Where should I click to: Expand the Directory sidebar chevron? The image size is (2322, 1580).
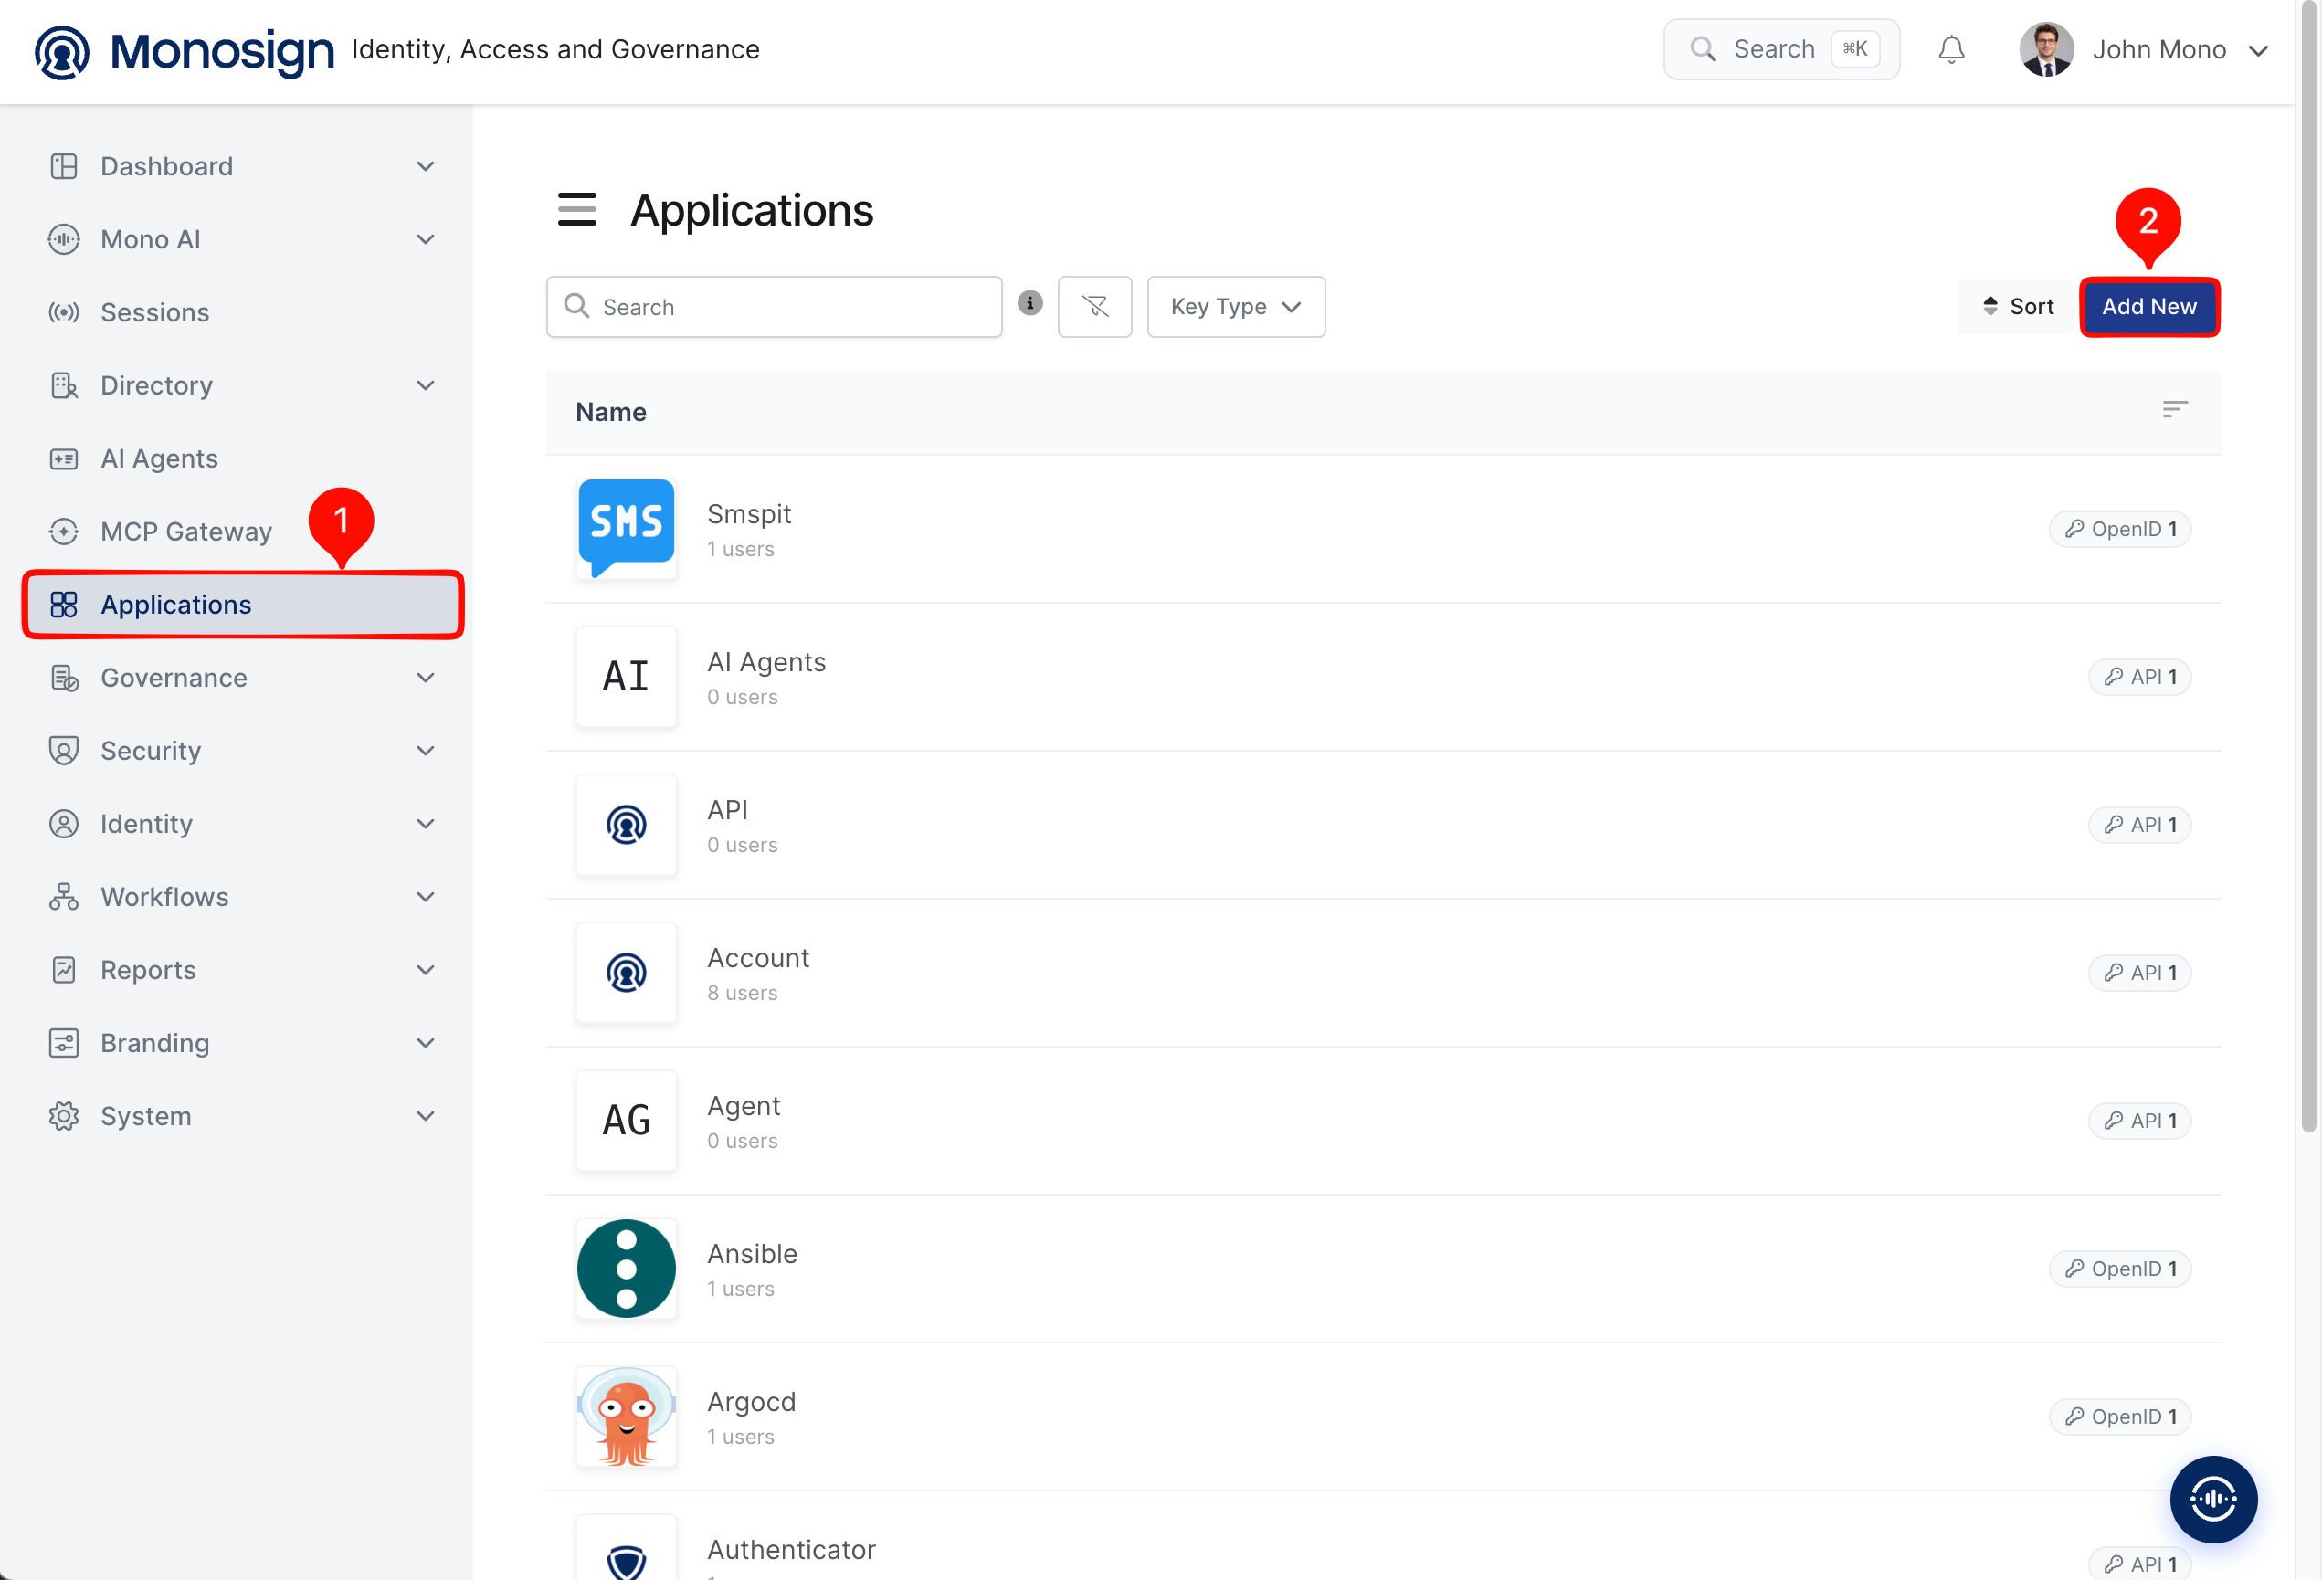coord(425,385)
